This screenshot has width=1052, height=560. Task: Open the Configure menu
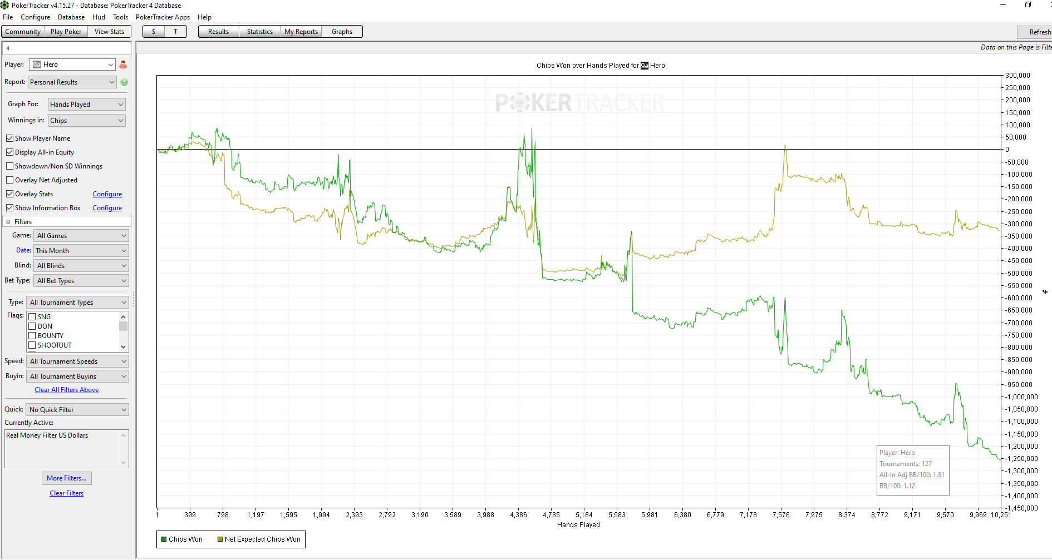(x=36, y=17)
